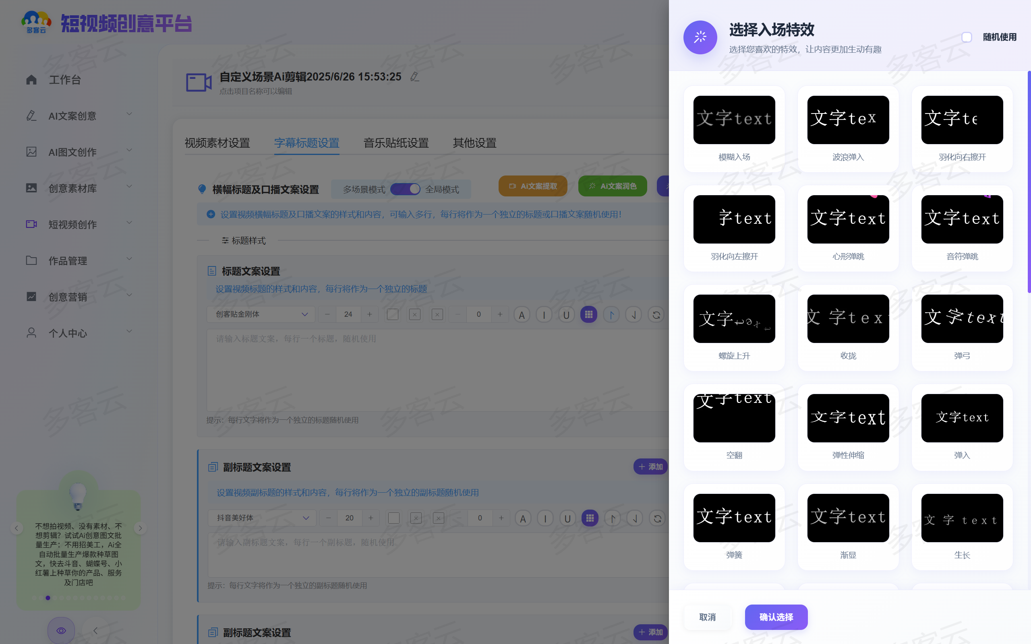Open 抖音美好体 font dropdown
Viewport: 1031px width, 644px height.
(262, 518)
